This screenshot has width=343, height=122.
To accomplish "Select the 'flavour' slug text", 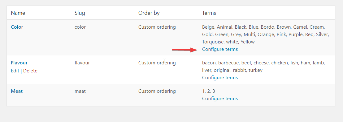I will click(x=82, y=63).
